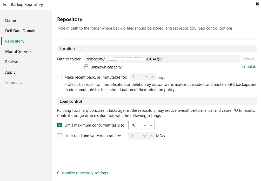Decrease the MB/s data rate value
The image size is (261, 181).
click(x=145, y=136)
